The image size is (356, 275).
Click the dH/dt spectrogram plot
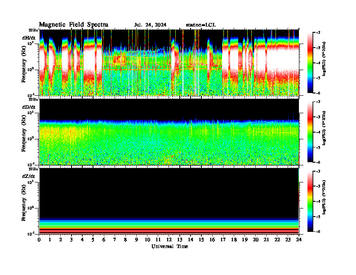pyautogui.click(x=169, y=62)
